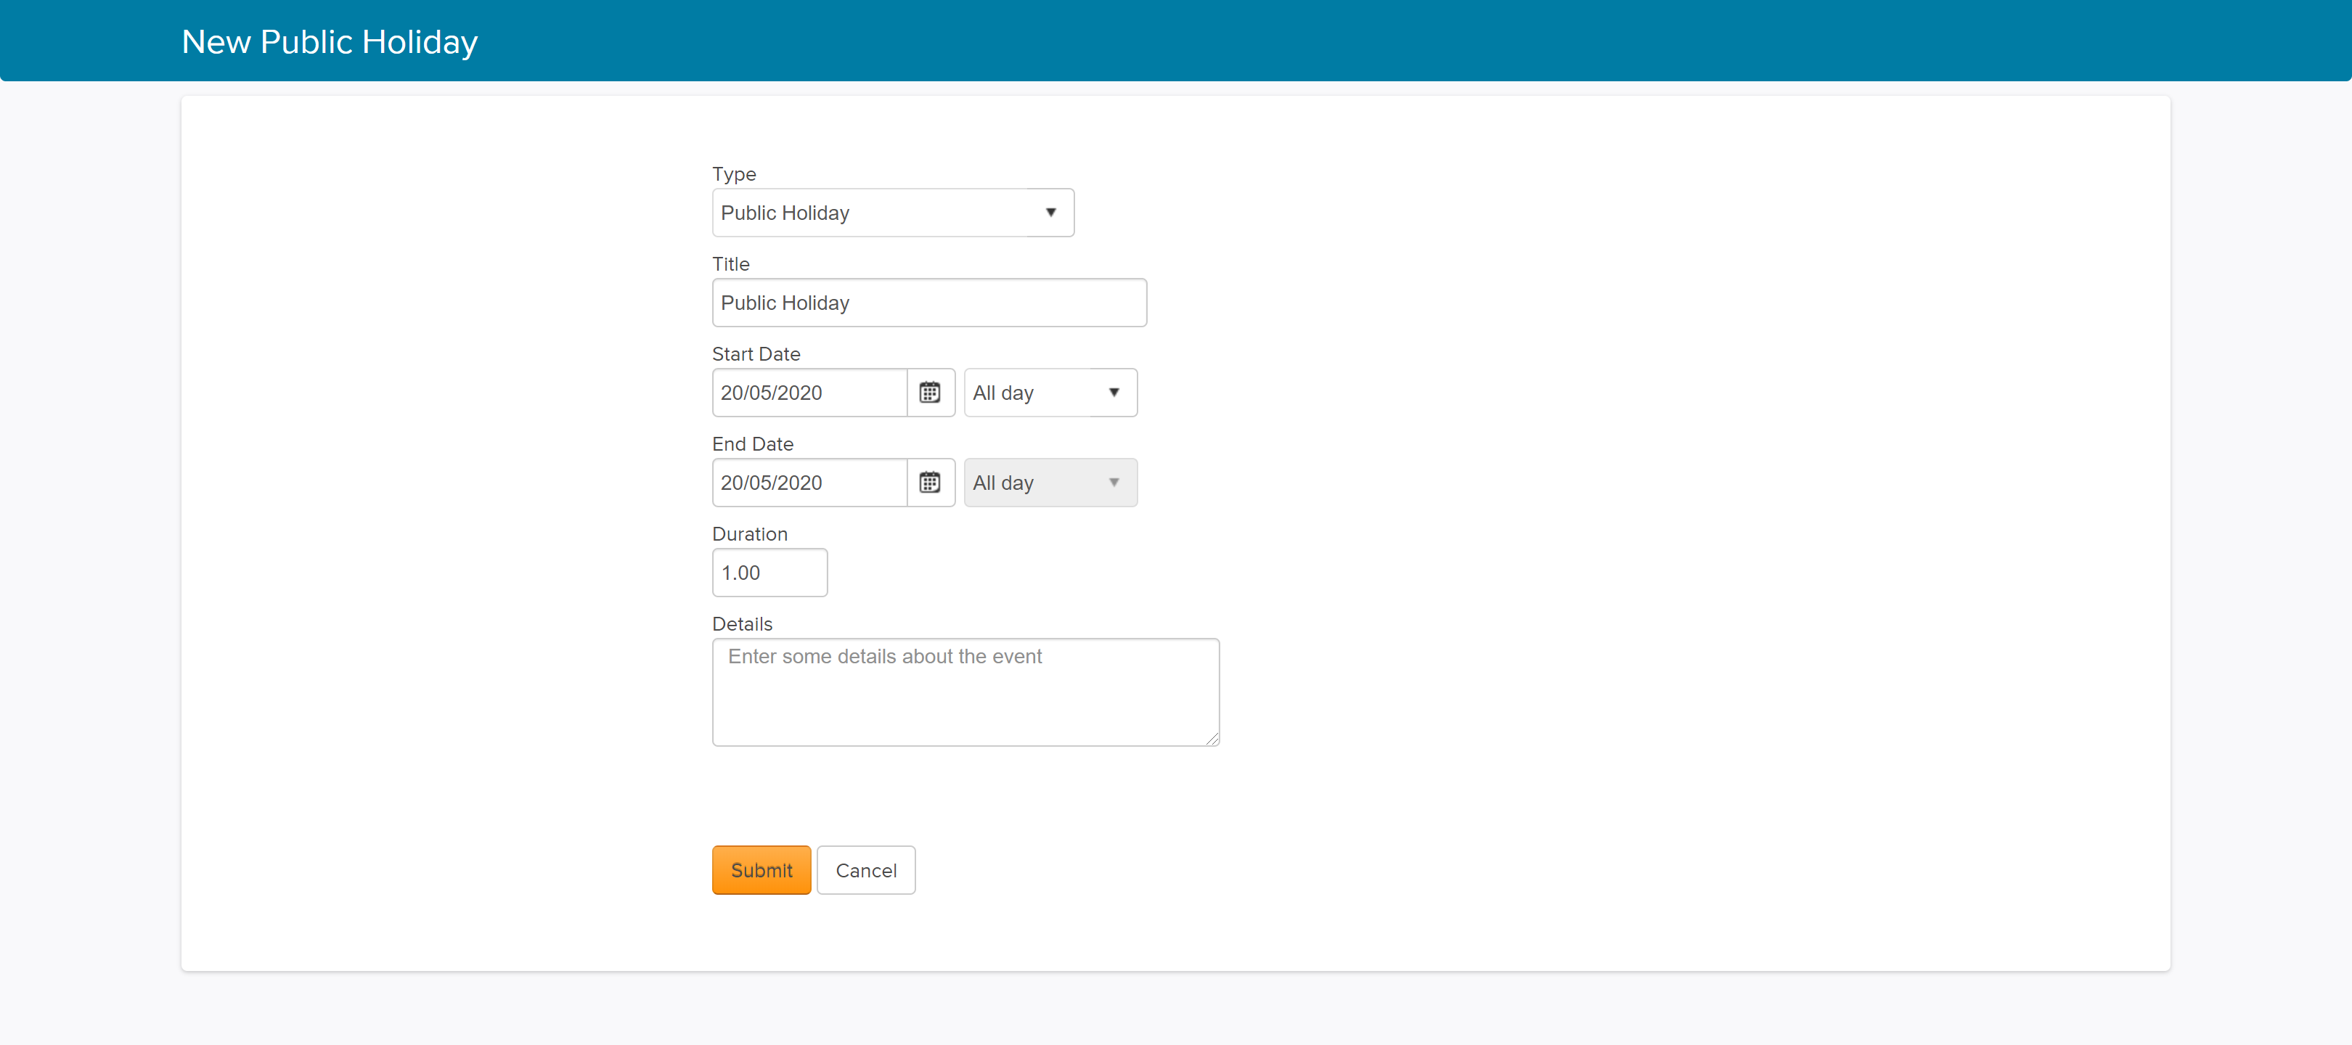
Task: Click into the Details text area
Action: click(x=966, y=693)
